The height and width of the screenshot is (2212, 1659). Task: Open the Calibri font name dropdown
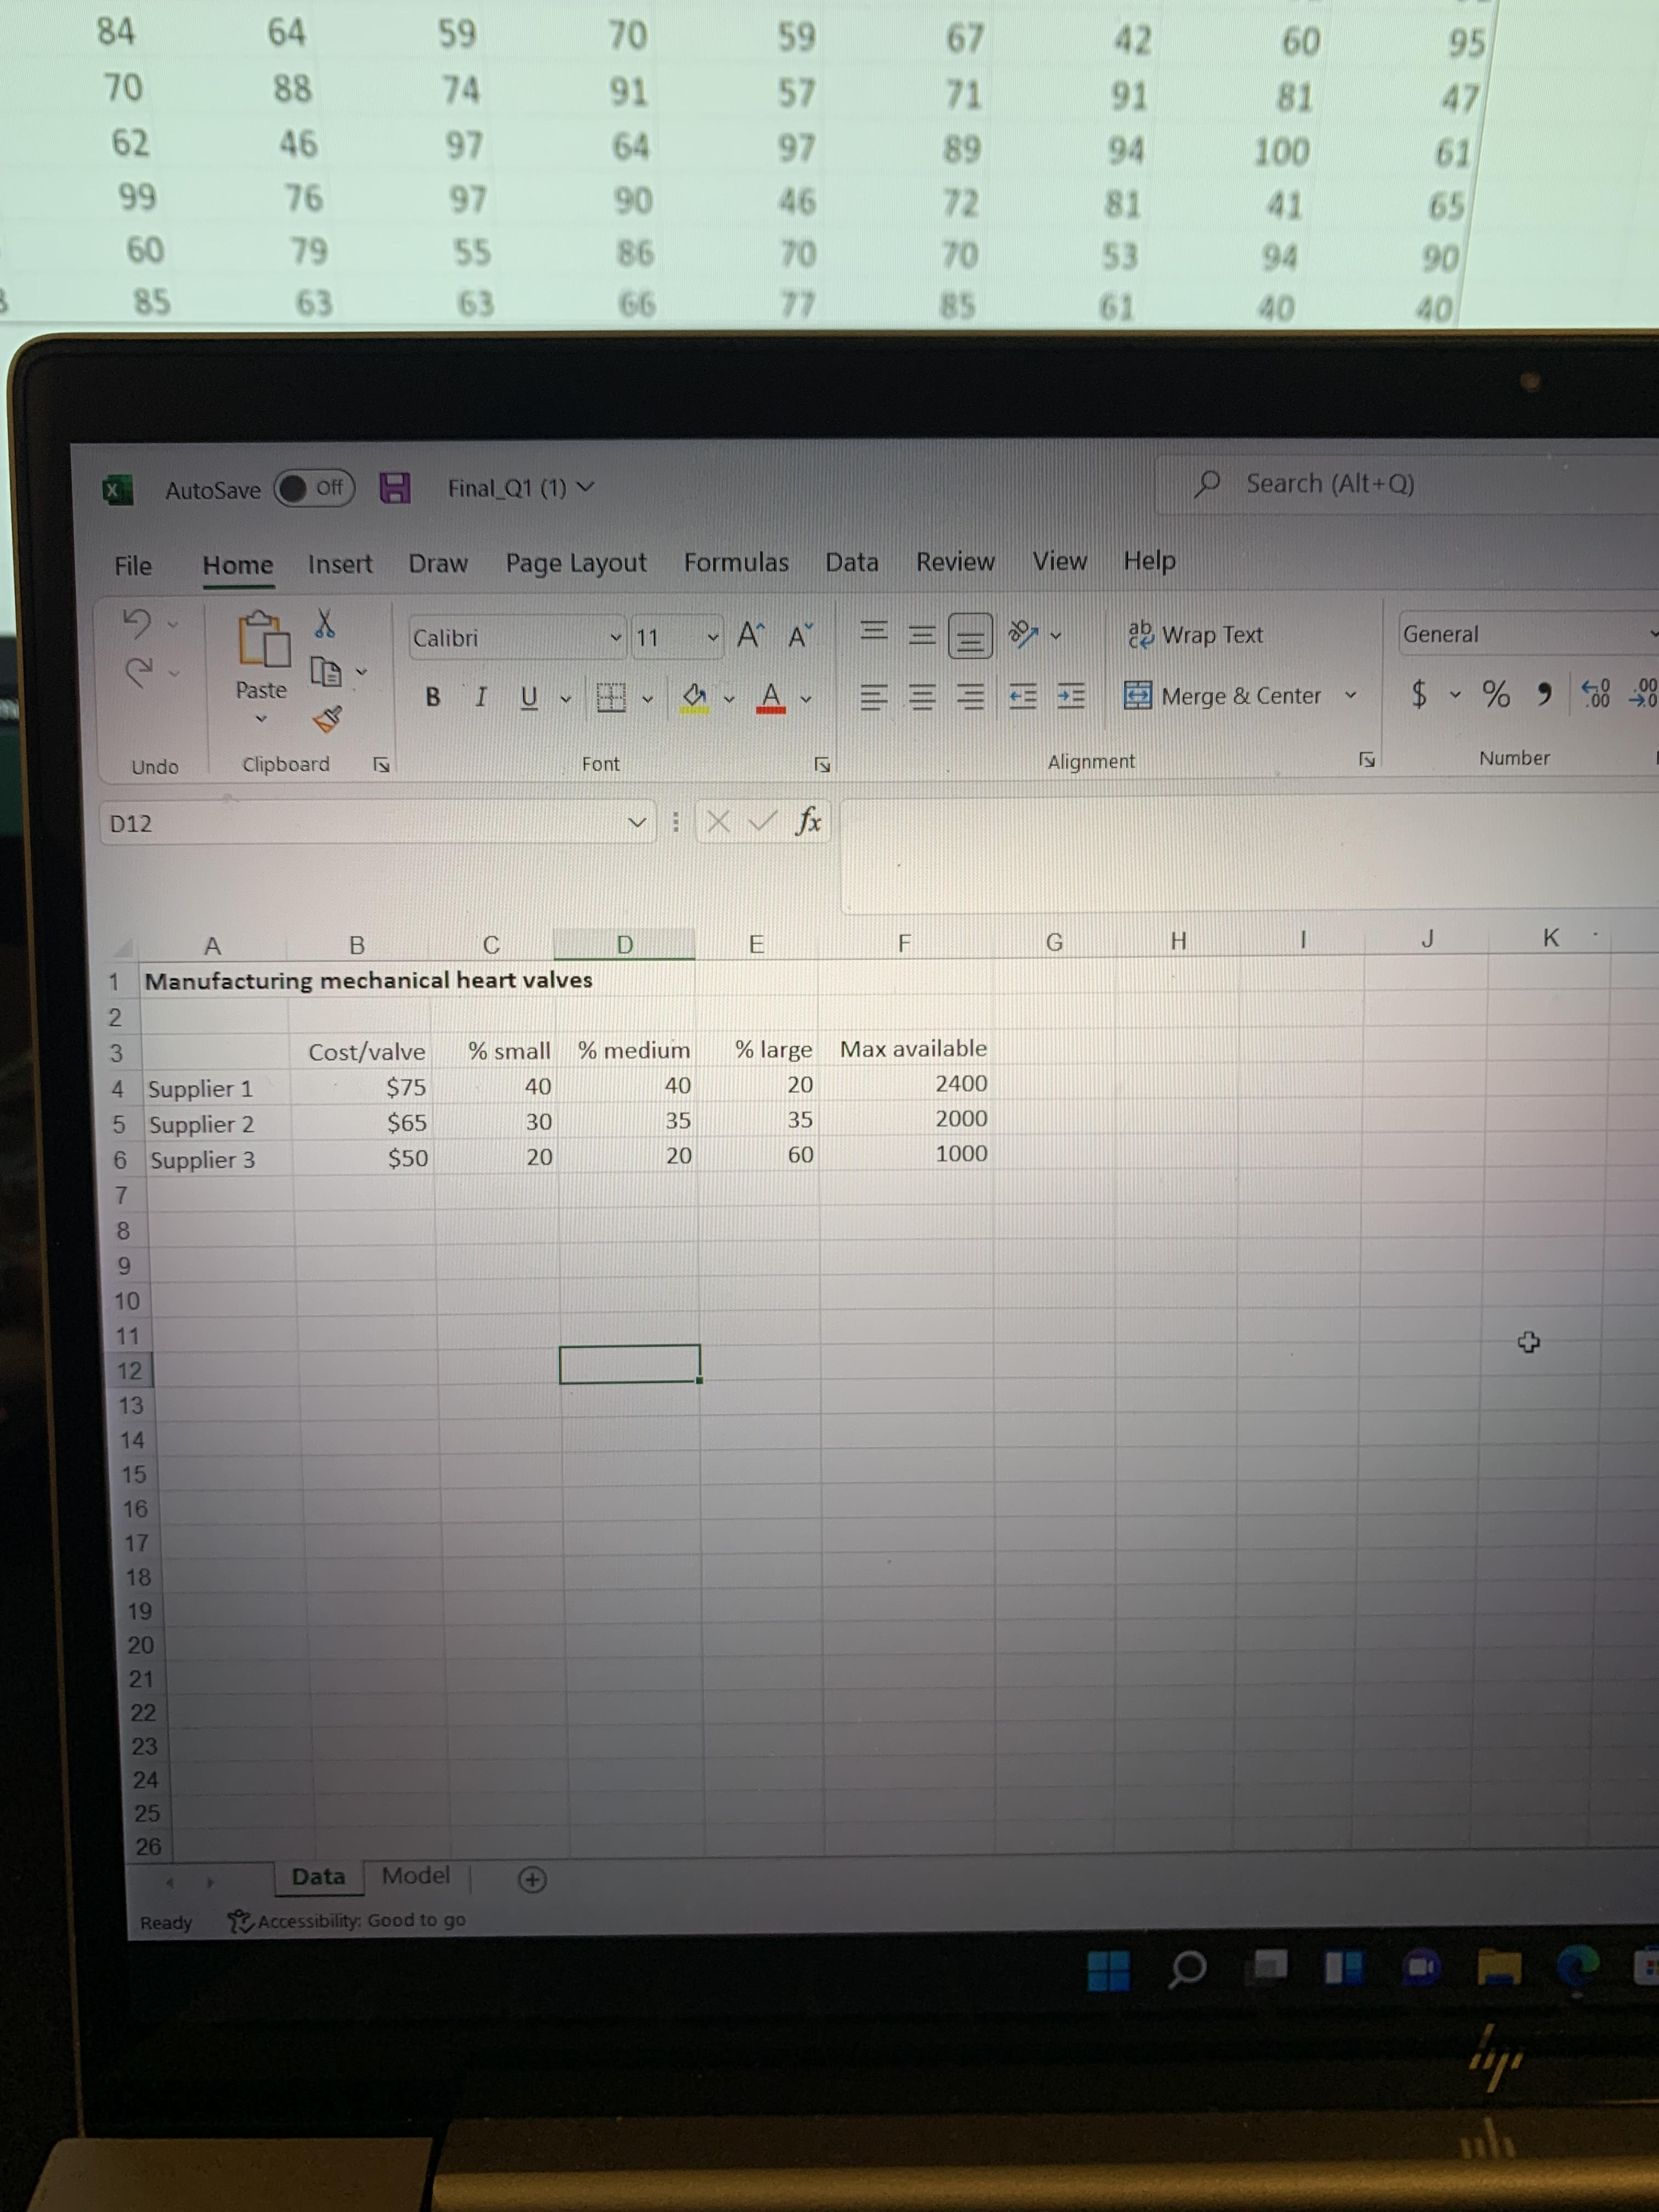click(616, 638)
